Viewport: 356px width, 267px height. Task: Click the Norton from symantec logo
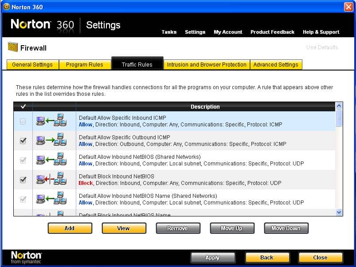coord(26,257)
